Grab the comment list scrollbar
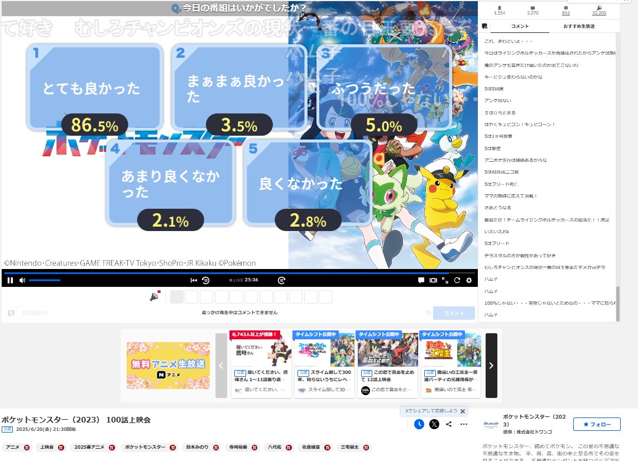The width and height of the screenshot is (638, 461). click(x=618, y=304)
